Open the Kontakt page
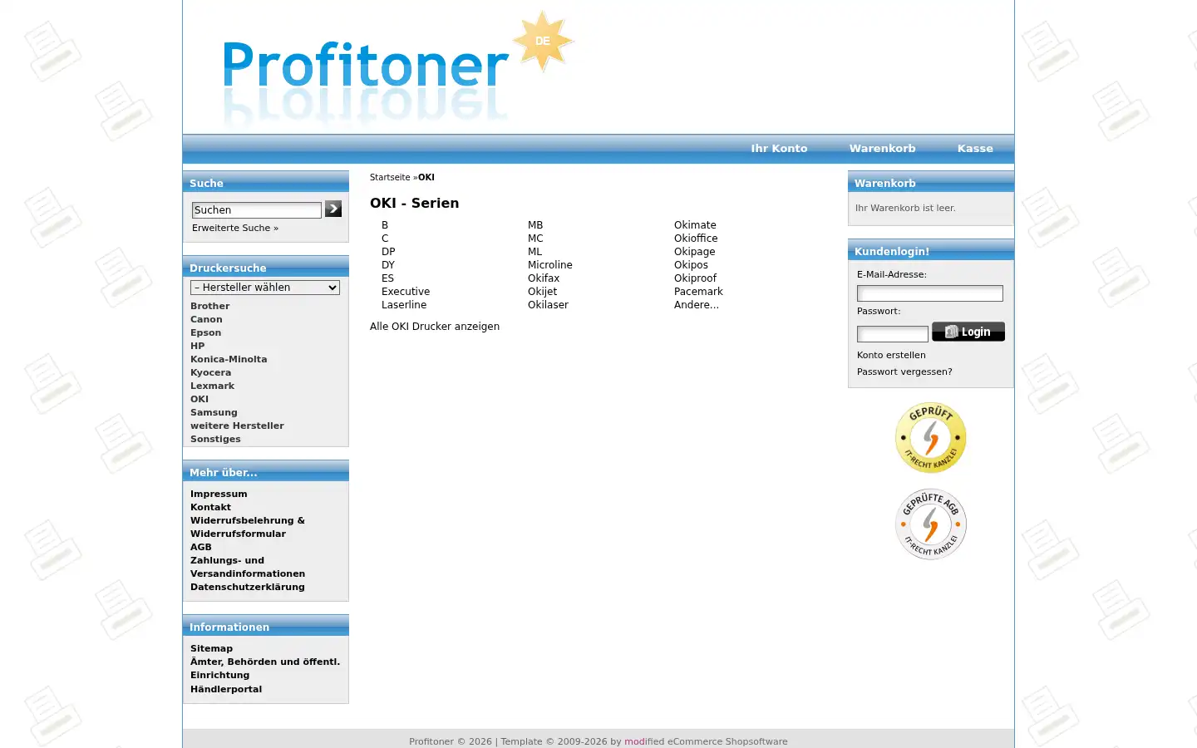 [210, 507]
